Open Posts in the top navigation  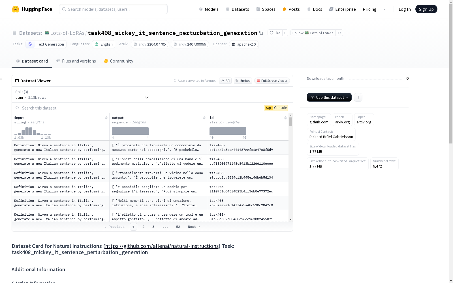tap(291, 9)
